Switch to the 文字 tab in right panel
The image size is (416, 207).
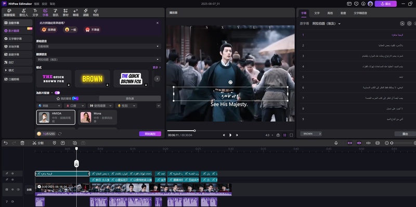click(x=317, y=13)
